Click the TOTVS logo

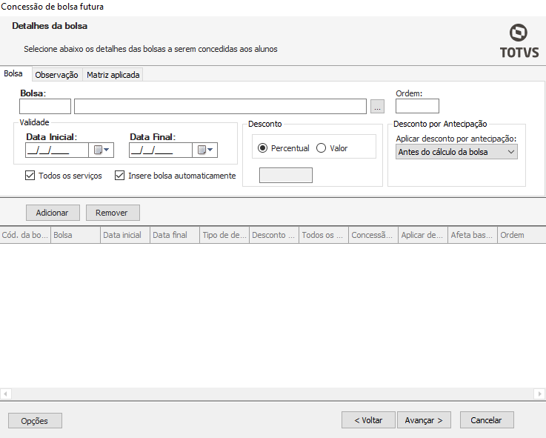[x=519, y=40]
